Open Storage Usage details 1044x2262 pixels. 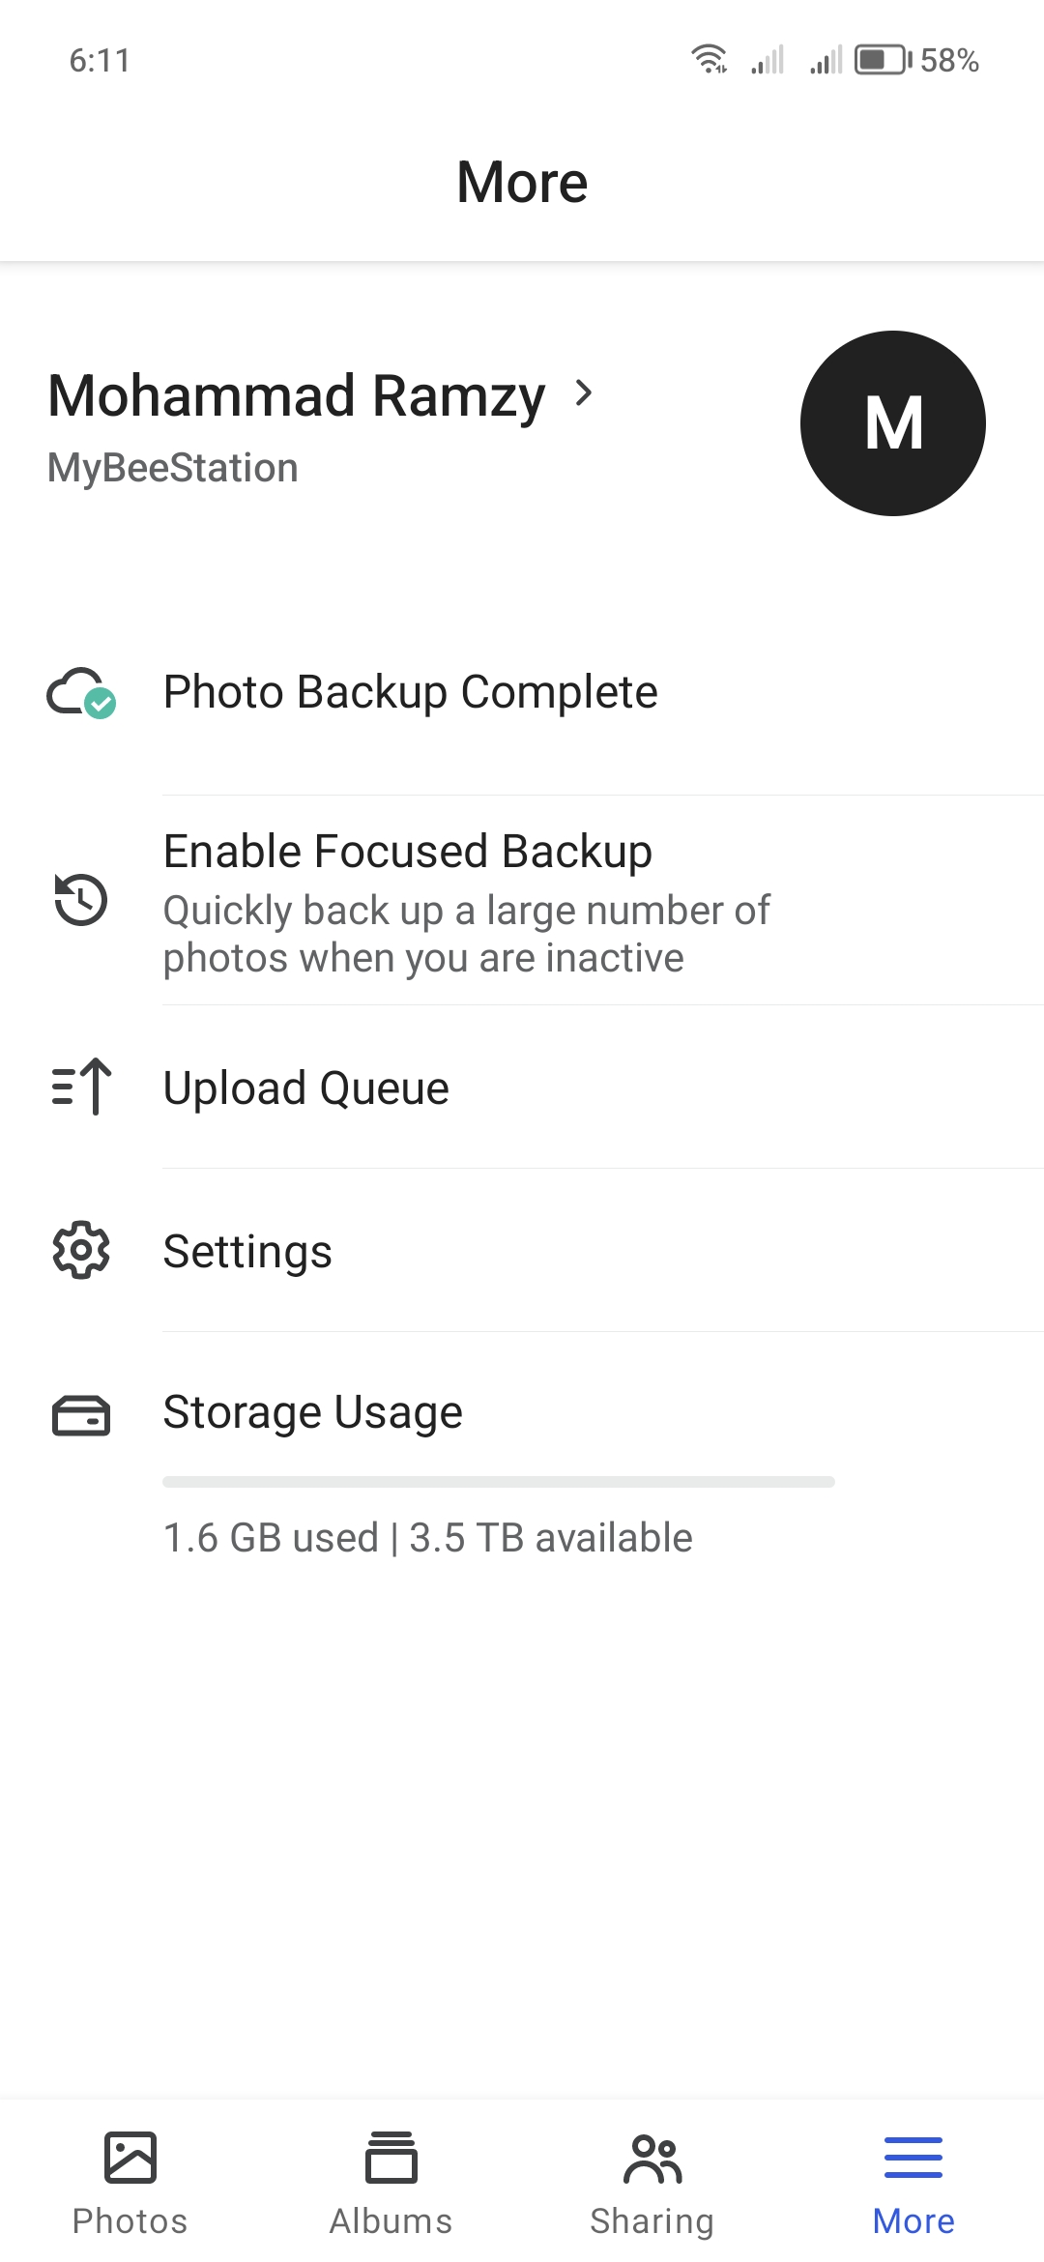click(312, 1412)
